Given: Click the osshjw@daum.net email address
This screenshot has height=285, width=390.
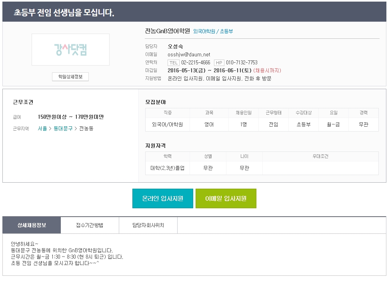Looking at the screenshot, I should coord(189,54).
